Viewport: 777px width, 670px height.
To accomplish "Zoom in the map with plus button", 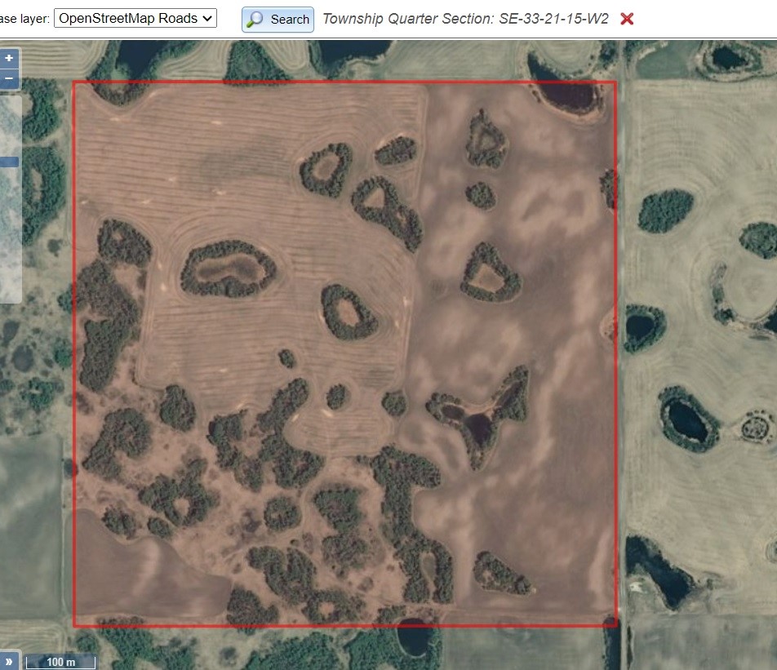I will [x=9, y=58].
